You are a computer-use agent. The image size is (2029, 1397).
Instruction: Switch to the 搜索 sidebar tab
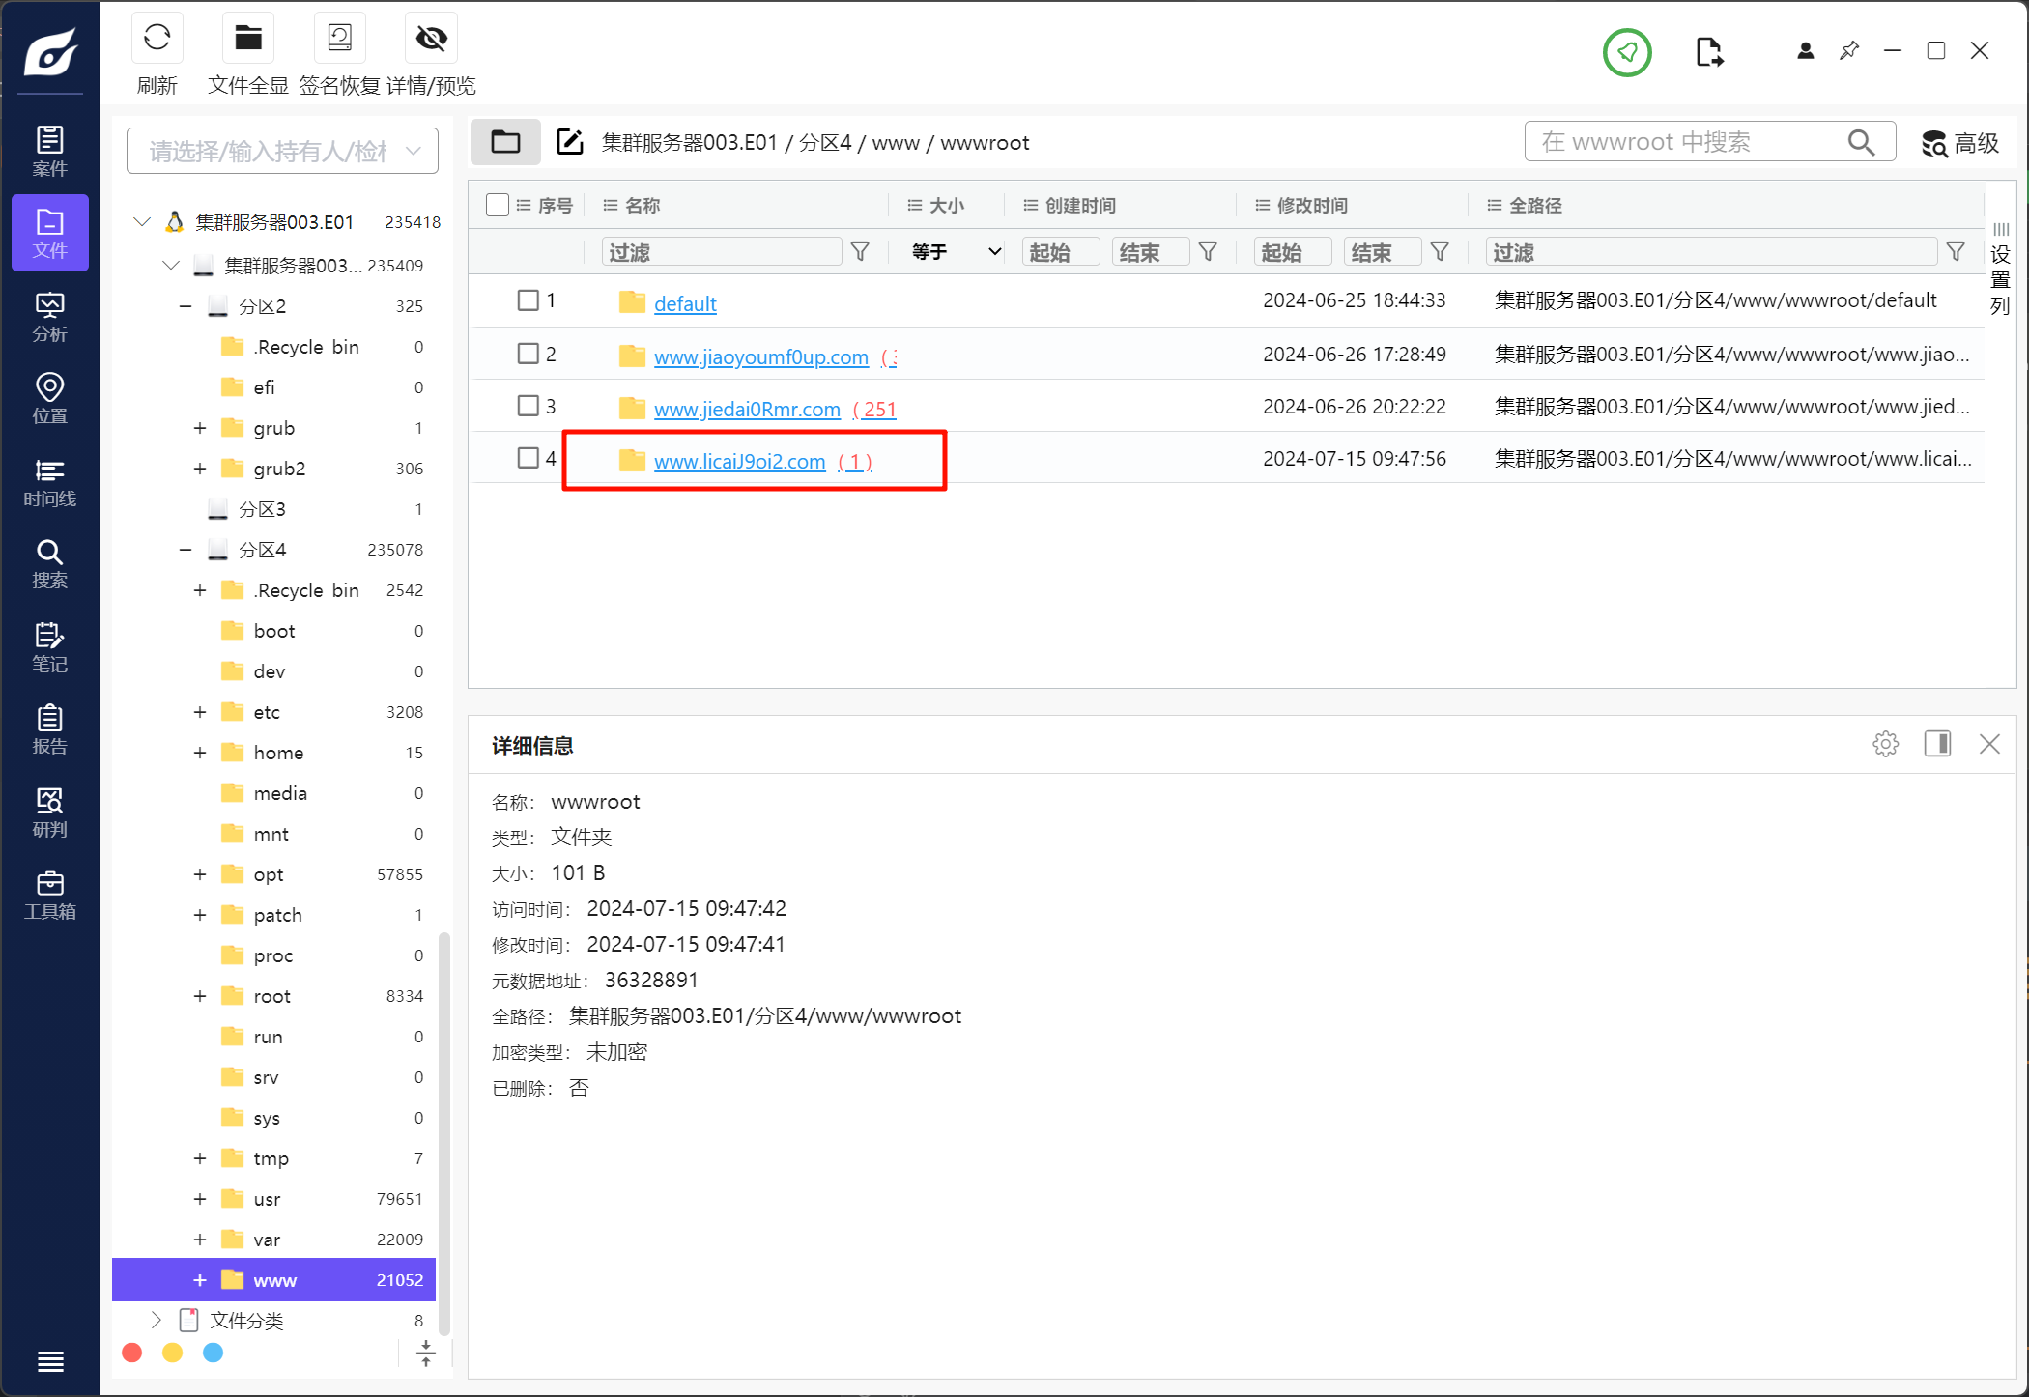point(49,564)
